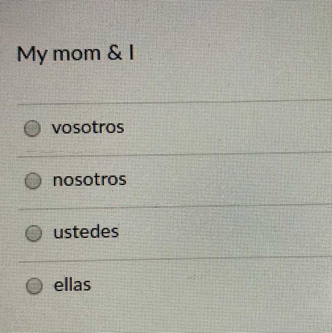Select the vosotros radio button
The width and height of the screenshot is (332, 333).
click(x=32, y=128)
